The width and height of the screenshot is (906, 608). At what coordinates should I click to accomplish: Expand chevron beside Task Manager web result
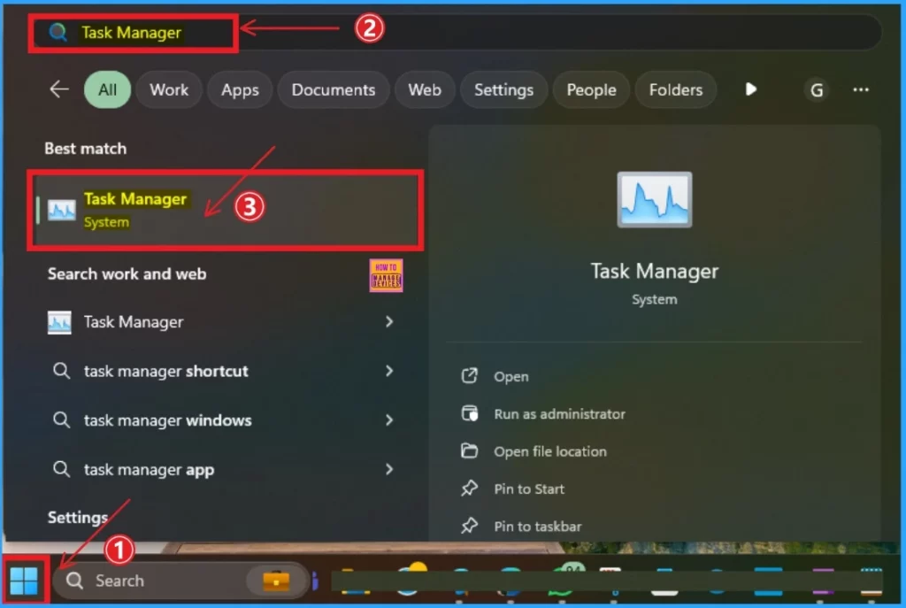389,321
